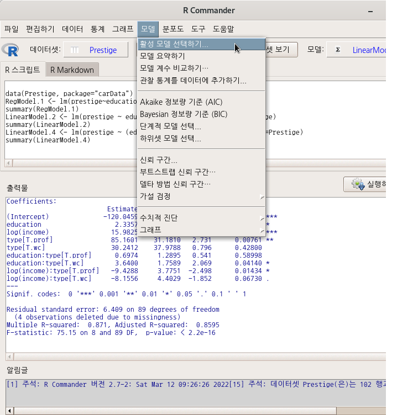The width and height of the screenshot is (418, 415).
Task: Switch to the R Markdown tab
Action: [72, 70]
